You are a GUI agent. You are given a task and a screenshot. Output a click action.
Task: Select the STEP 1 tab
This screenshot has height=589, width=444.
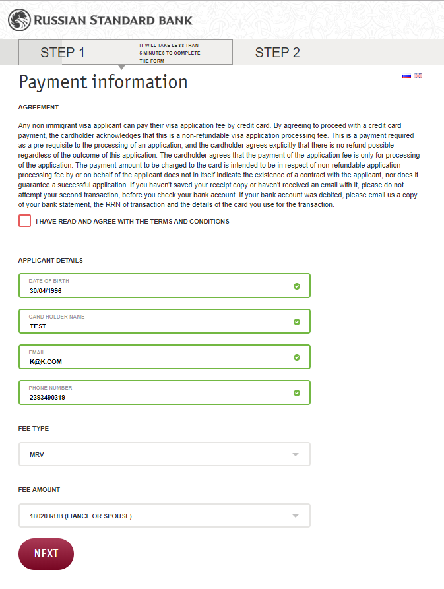[x=125, y=52]
